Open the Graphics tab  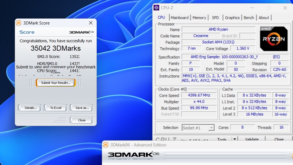[x=232, y=18]
